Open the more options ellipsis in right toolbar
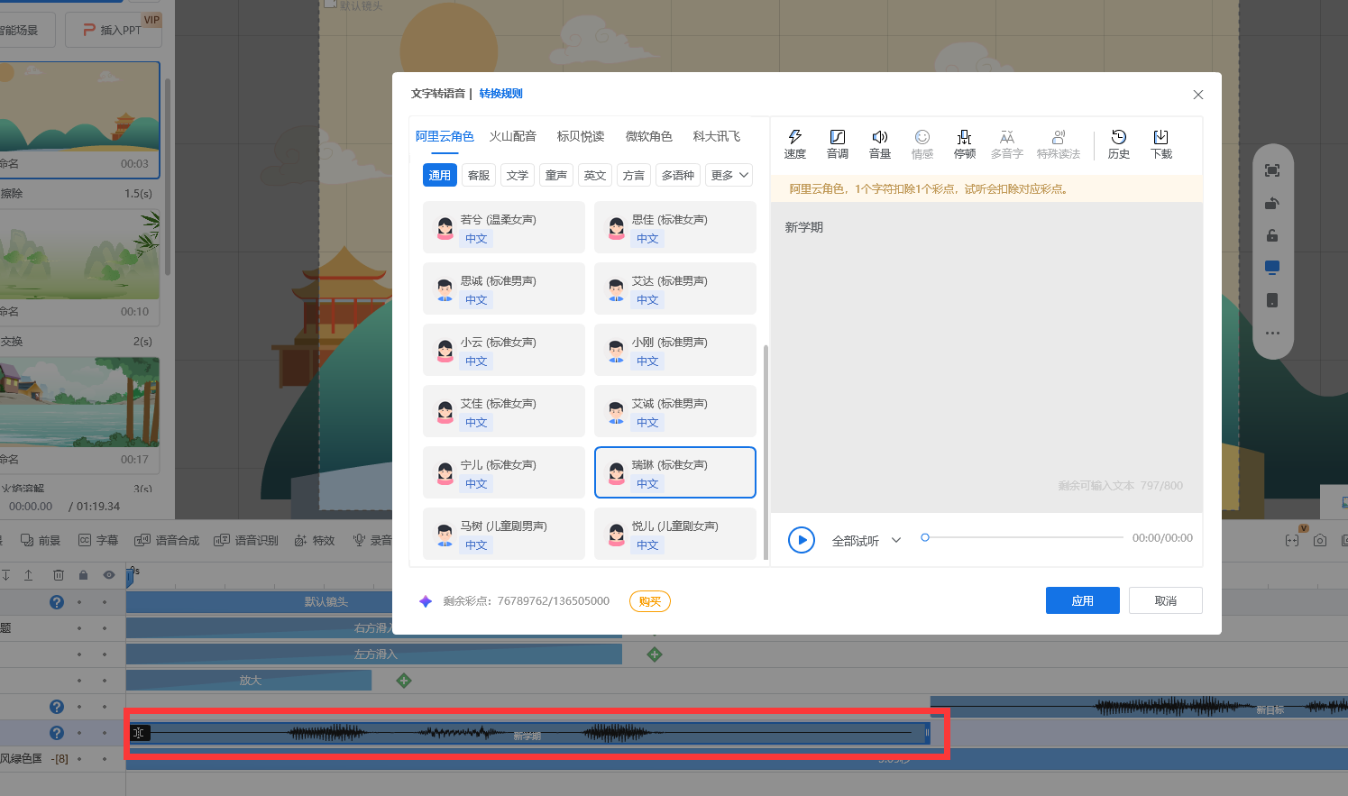Image resolution: width=1348 pixels, height=796 pixels. [x=1271, y=333]
